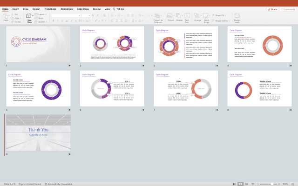Click the Share button
The image size is (298, 186).
(x=272, y=9)
